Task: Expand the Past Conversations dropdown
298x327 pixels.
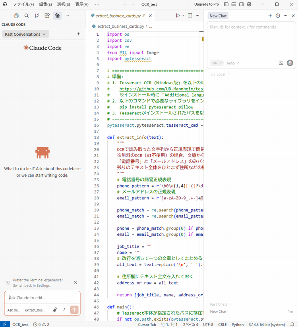Action: click(25, 34)
